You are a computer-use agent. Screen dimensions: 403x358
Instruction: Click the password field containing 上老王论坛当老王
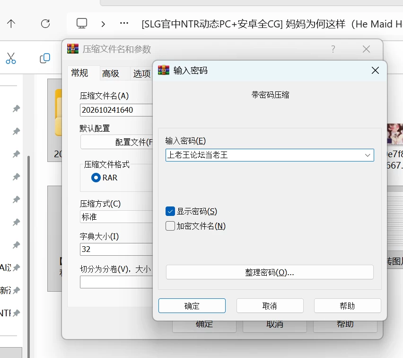pyautogui.click(x=270, y=155)
